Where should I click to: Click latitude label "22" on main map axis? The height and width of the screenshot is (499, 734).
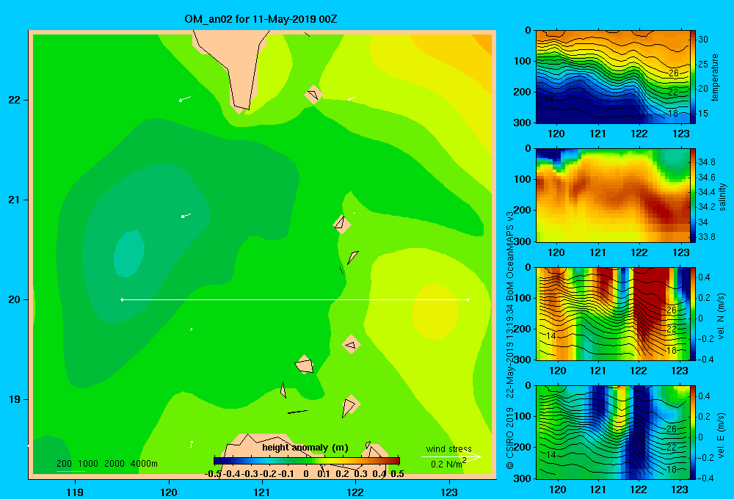click(15, 100)
